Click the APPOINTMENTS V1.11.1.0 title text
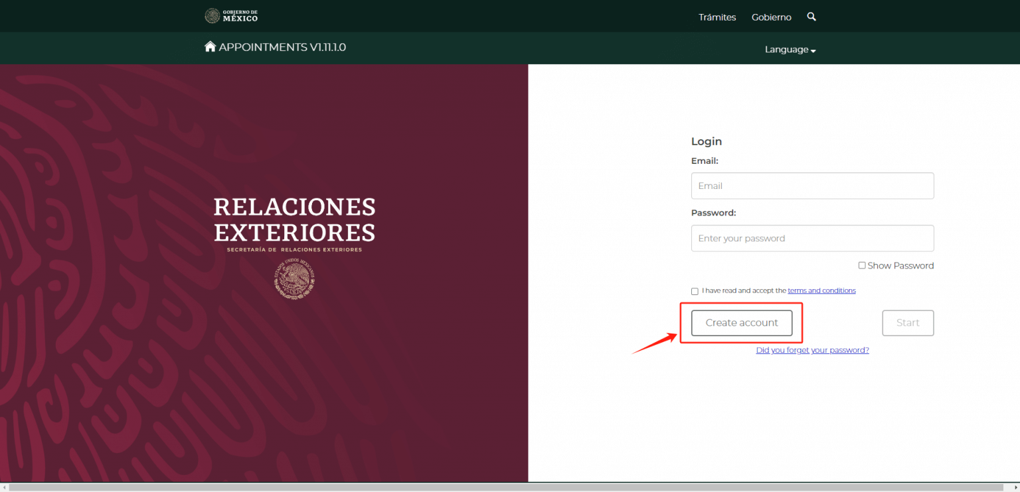1020x492 pixels. [282, 47]
